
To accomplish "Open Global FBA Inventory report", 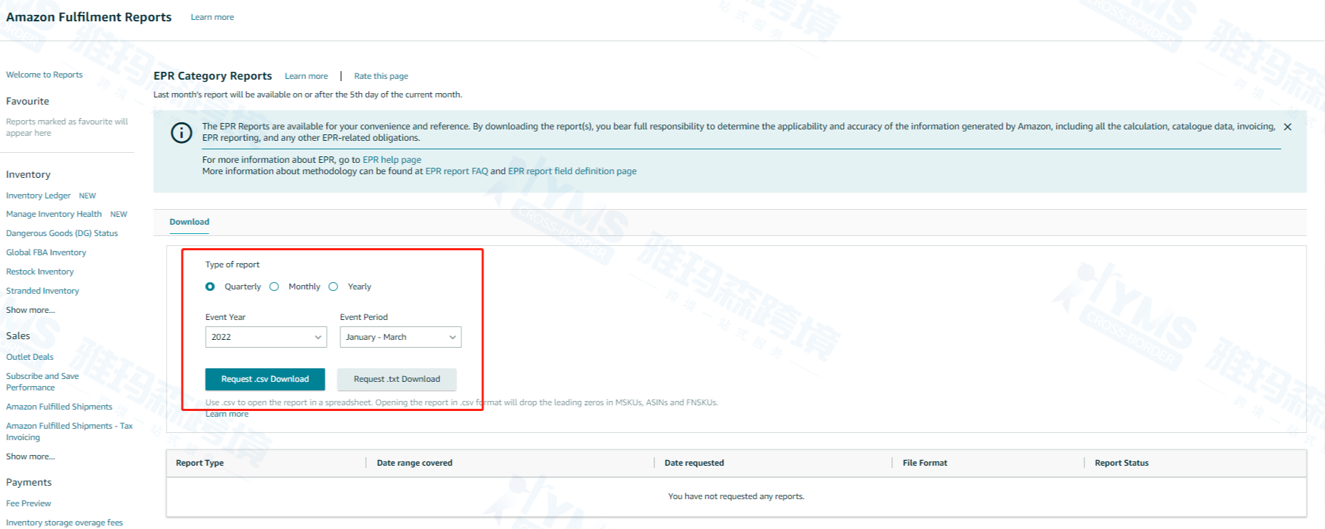I will 46,252.
